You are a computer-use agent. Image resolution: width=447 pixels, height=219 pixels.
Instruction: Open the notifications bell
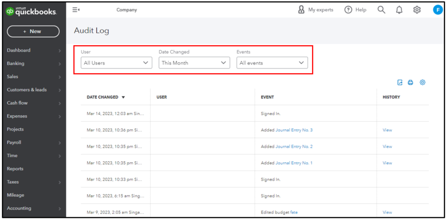tap(399, 10)
